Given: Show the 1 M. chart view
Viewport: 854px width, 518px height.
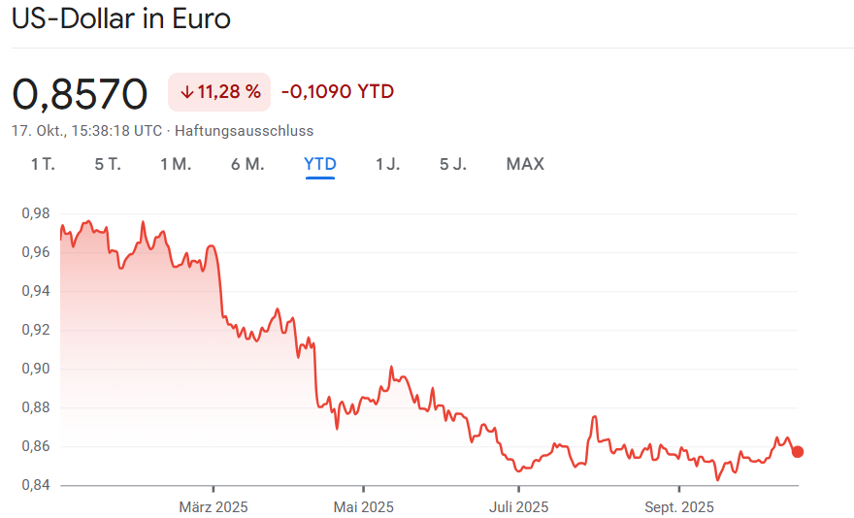Looking at the screenshot, I should pyautogui.click(x=176, y=164).
